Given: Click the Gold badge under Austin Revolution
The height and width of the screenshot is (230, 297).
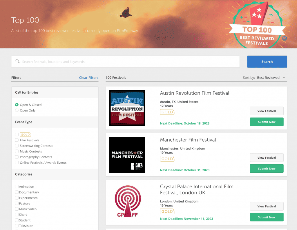Looking at the screenshot, I should pos(167,112).
